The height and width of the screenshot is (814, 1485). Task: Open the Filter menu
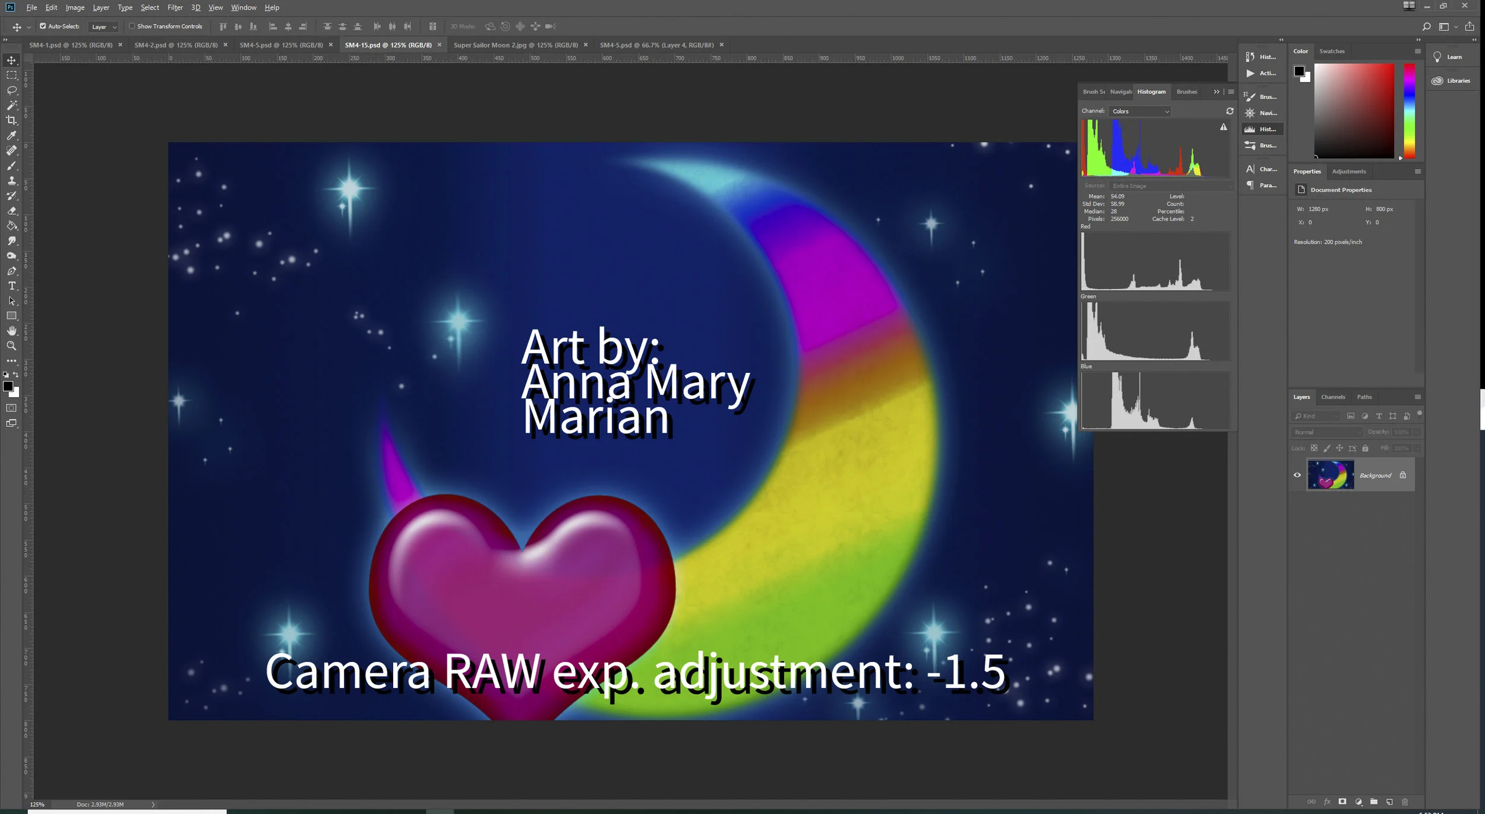coord(175,8)
